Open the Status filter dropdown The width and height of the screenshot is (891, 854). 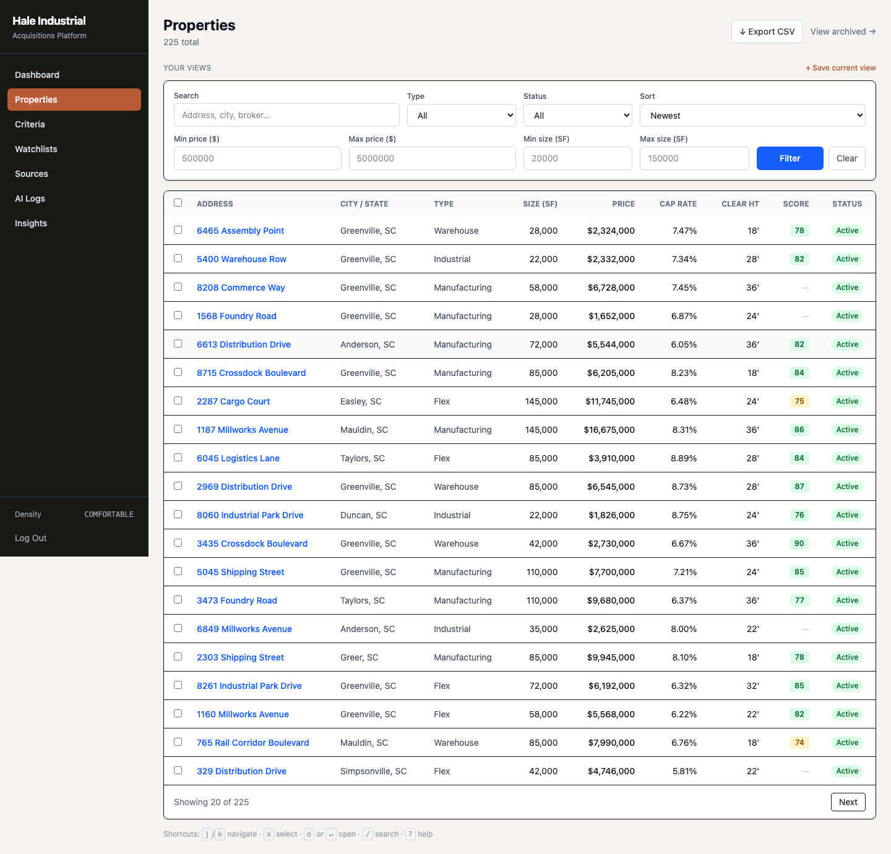[578, 116]
